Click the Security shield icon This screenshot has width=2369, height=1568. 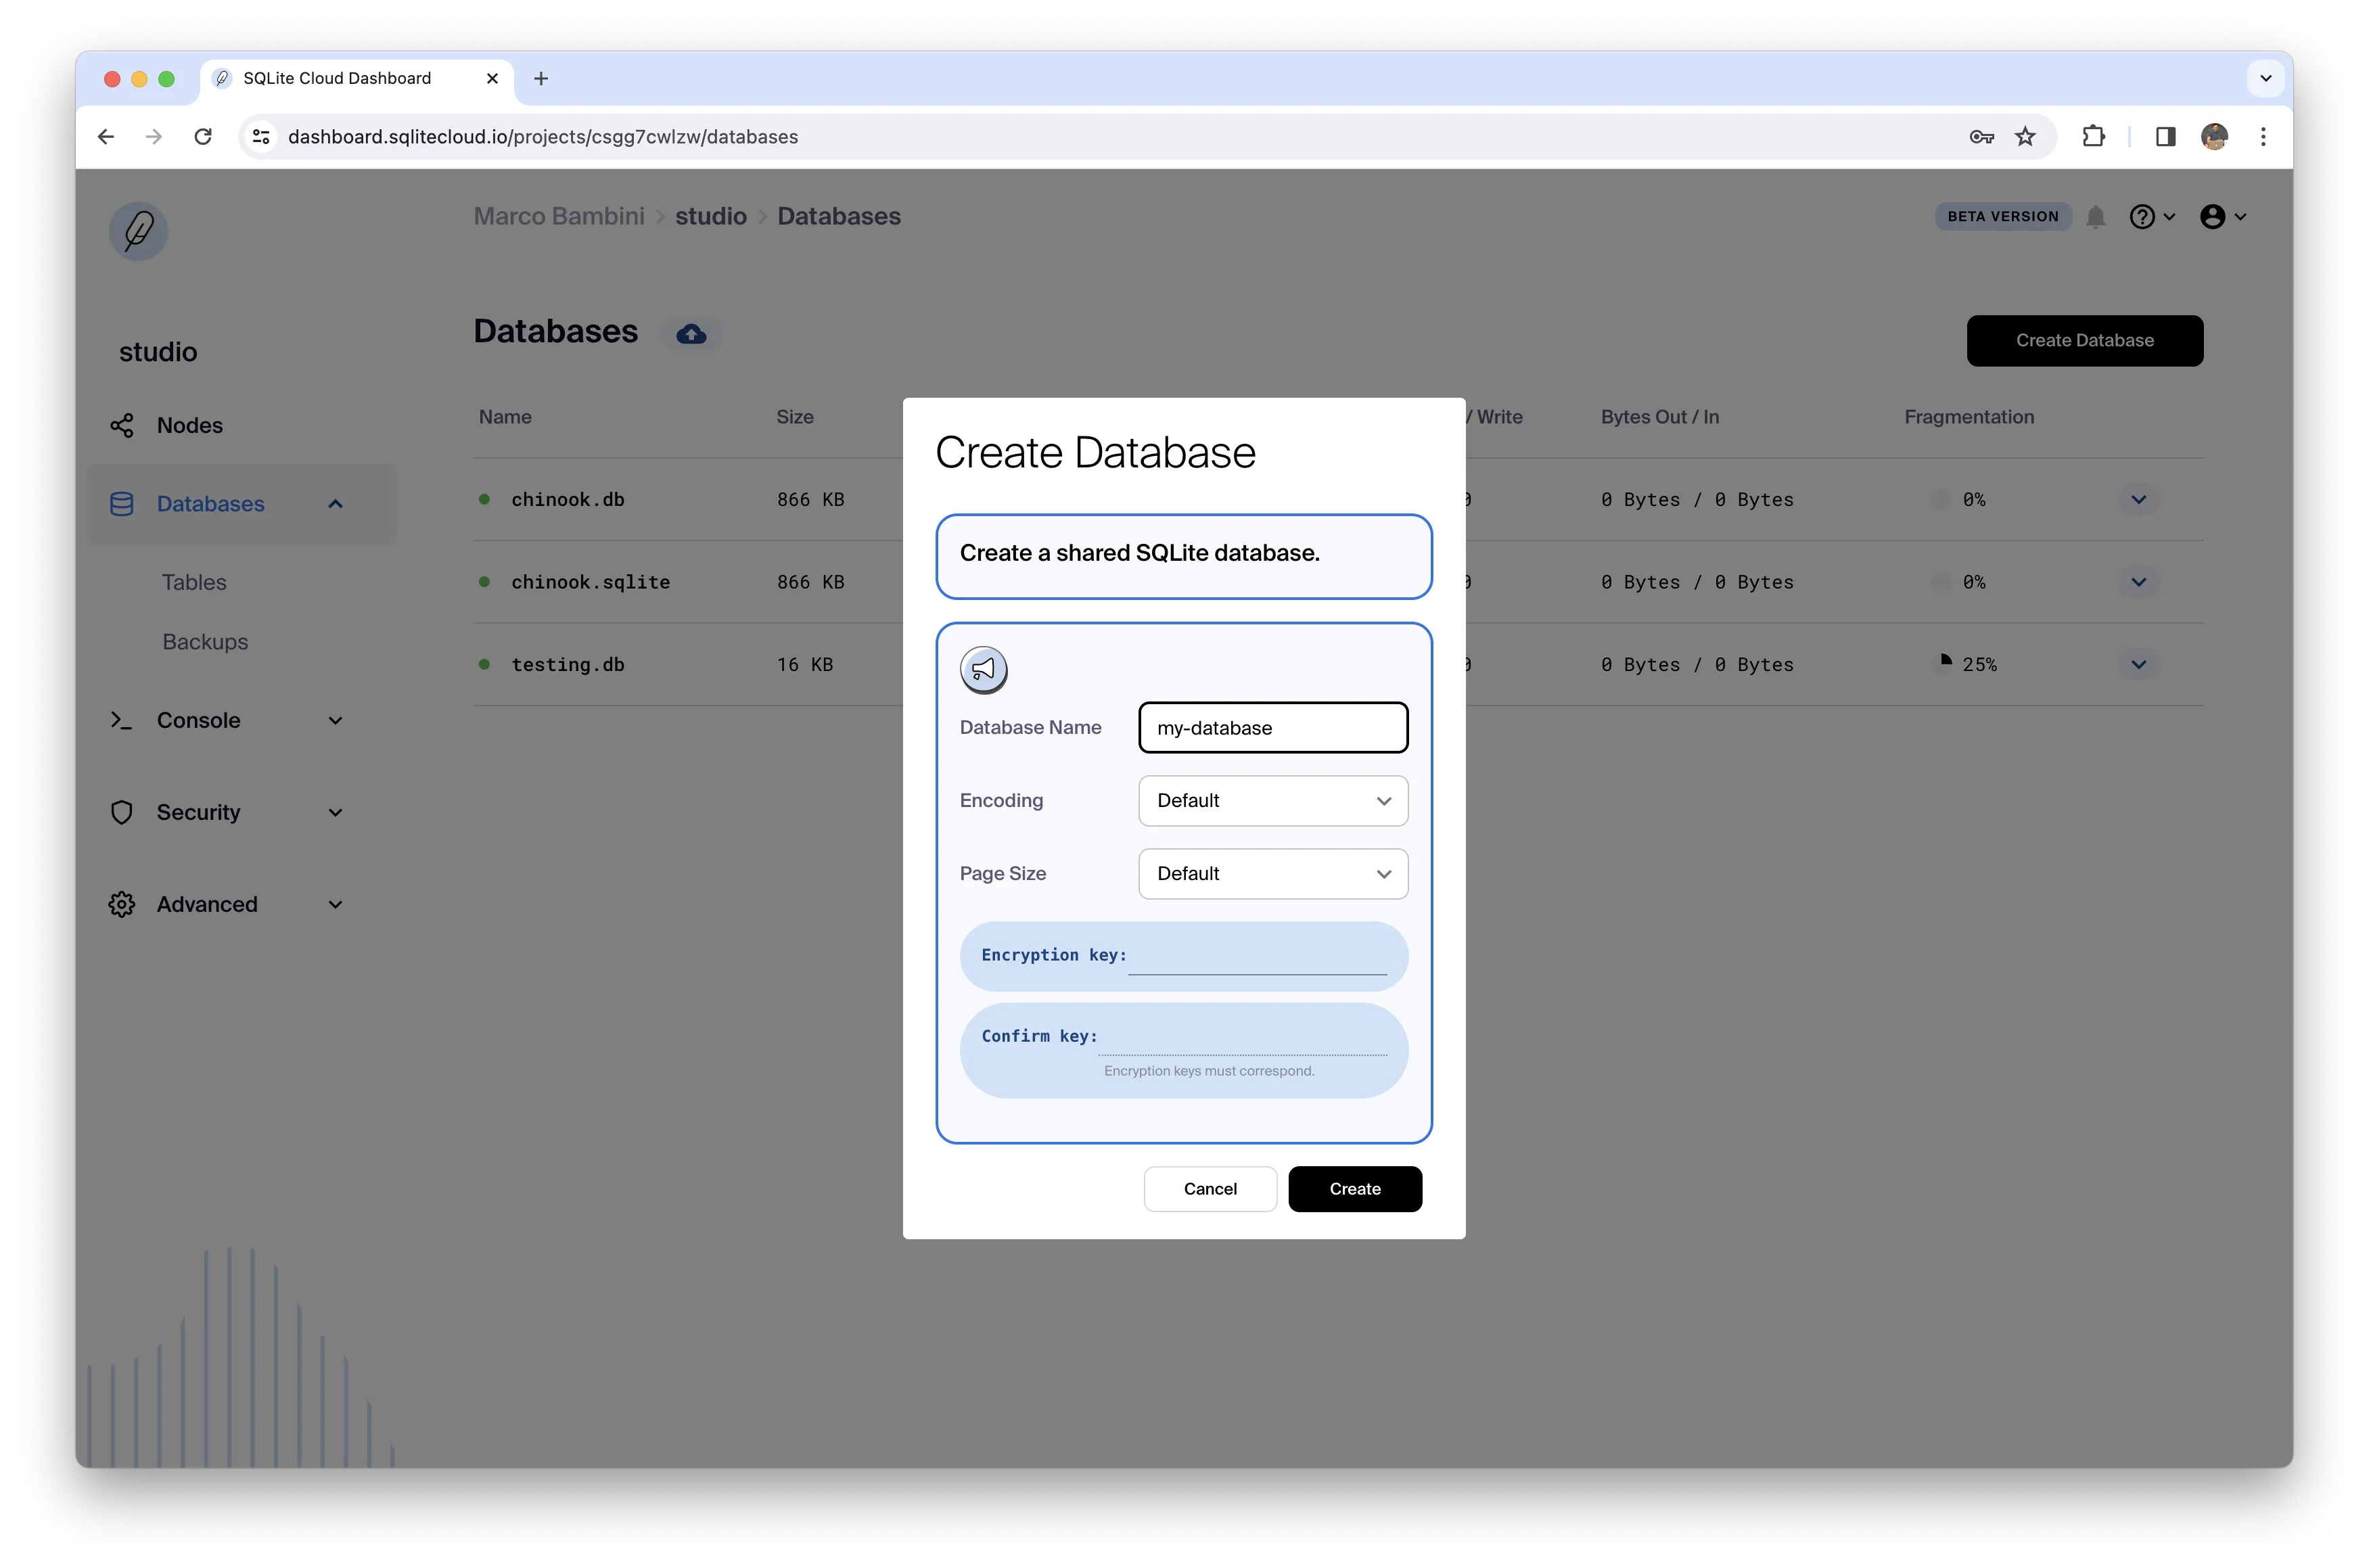coord(122,812)
